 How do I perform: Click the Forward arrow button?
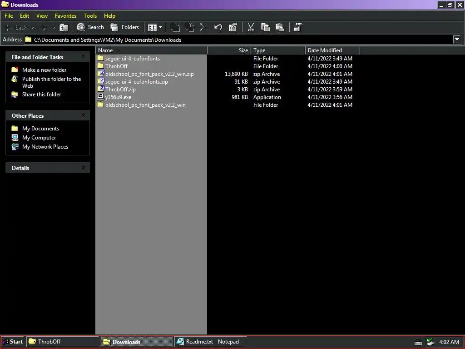click(43, 28)
